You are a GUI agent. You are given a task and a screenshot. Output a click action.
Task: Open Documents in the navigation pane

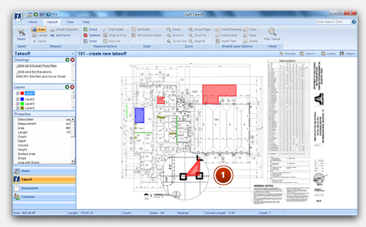click(45, 188)
